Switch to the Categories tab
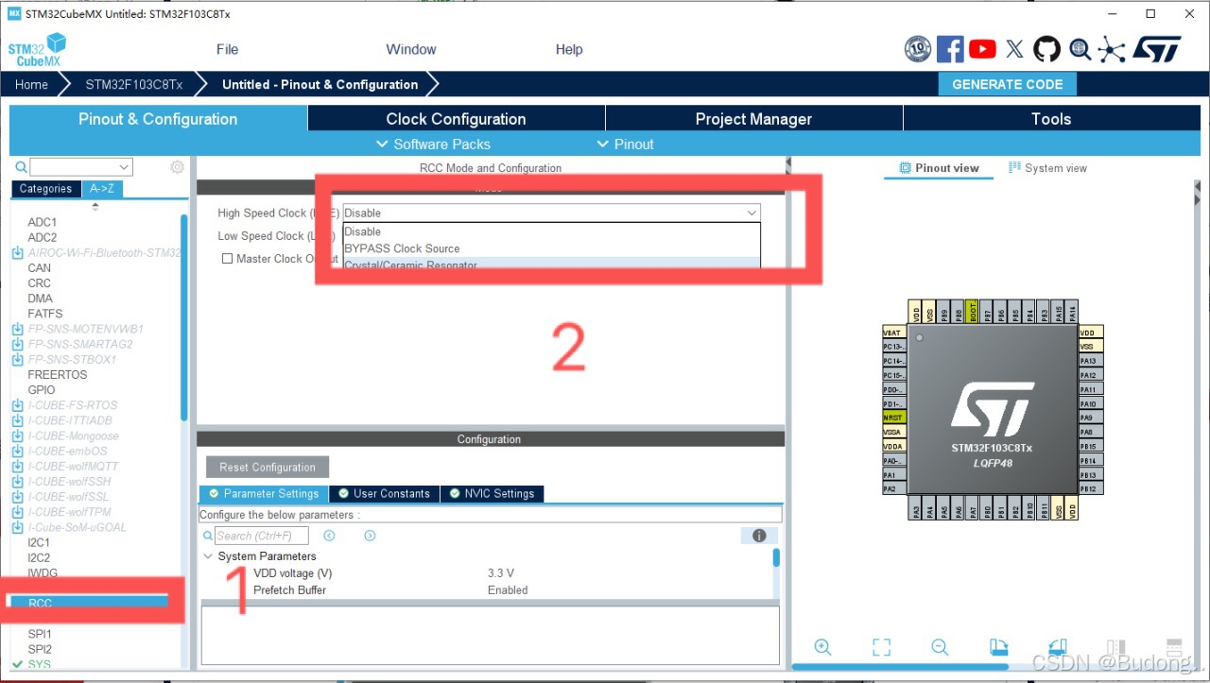The image size is (1210, 683). pos(45,189)
